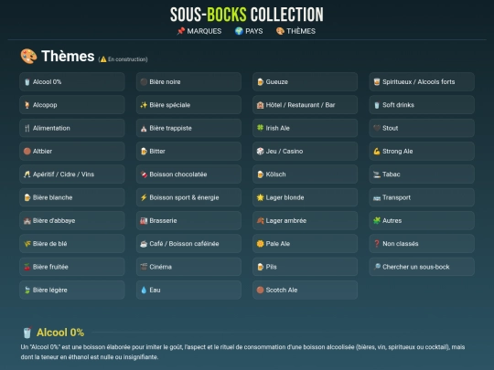Select the Bière noire theme

click(x=188, y=82)
